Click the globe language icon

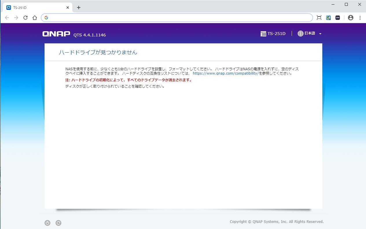click(301, 34)
